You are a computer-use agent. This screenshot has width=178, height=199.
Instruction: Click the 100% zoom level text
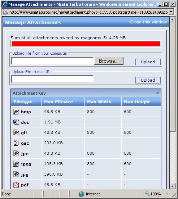coord(156,194)
